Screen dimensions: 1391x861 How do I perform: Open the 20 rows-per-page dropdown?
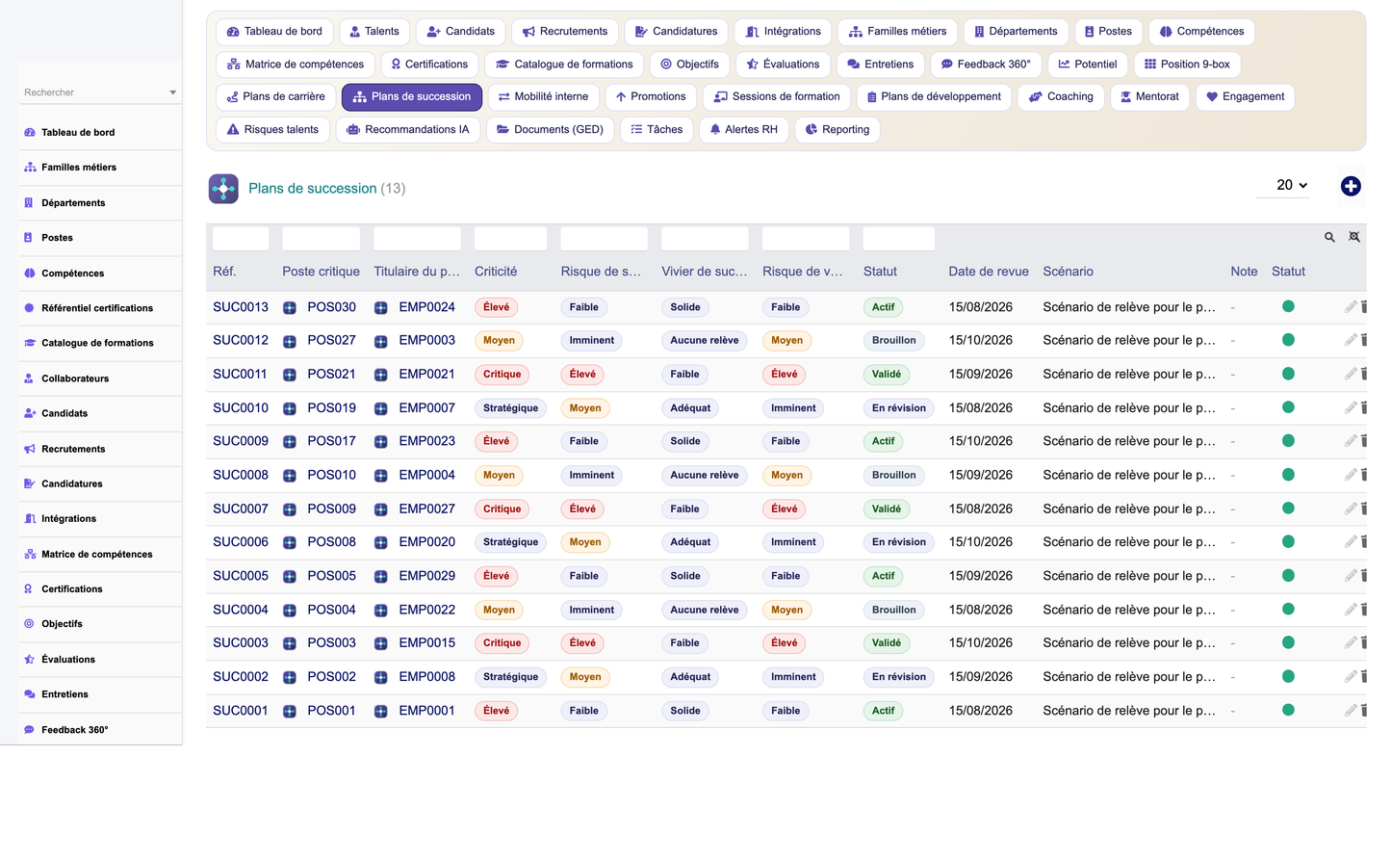(x=1291, y=185)
